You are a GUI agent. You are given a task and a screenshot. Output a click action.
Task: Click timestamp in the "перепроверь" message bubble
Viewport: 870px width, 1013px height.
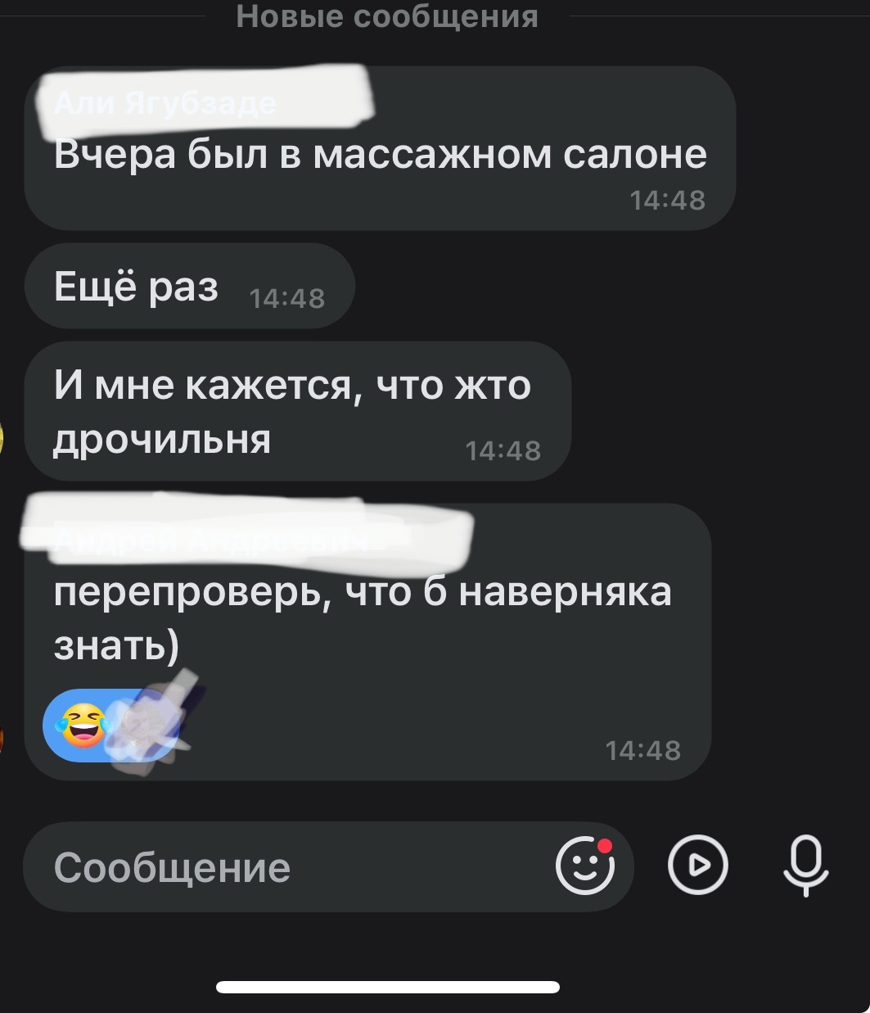(642, 749)
